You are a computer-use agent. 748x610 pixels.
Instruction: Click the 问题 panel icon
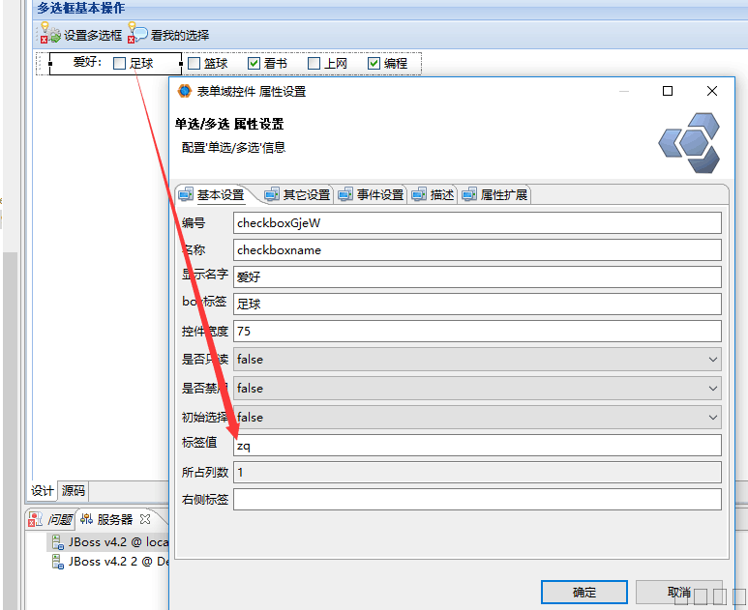[36, 519]
